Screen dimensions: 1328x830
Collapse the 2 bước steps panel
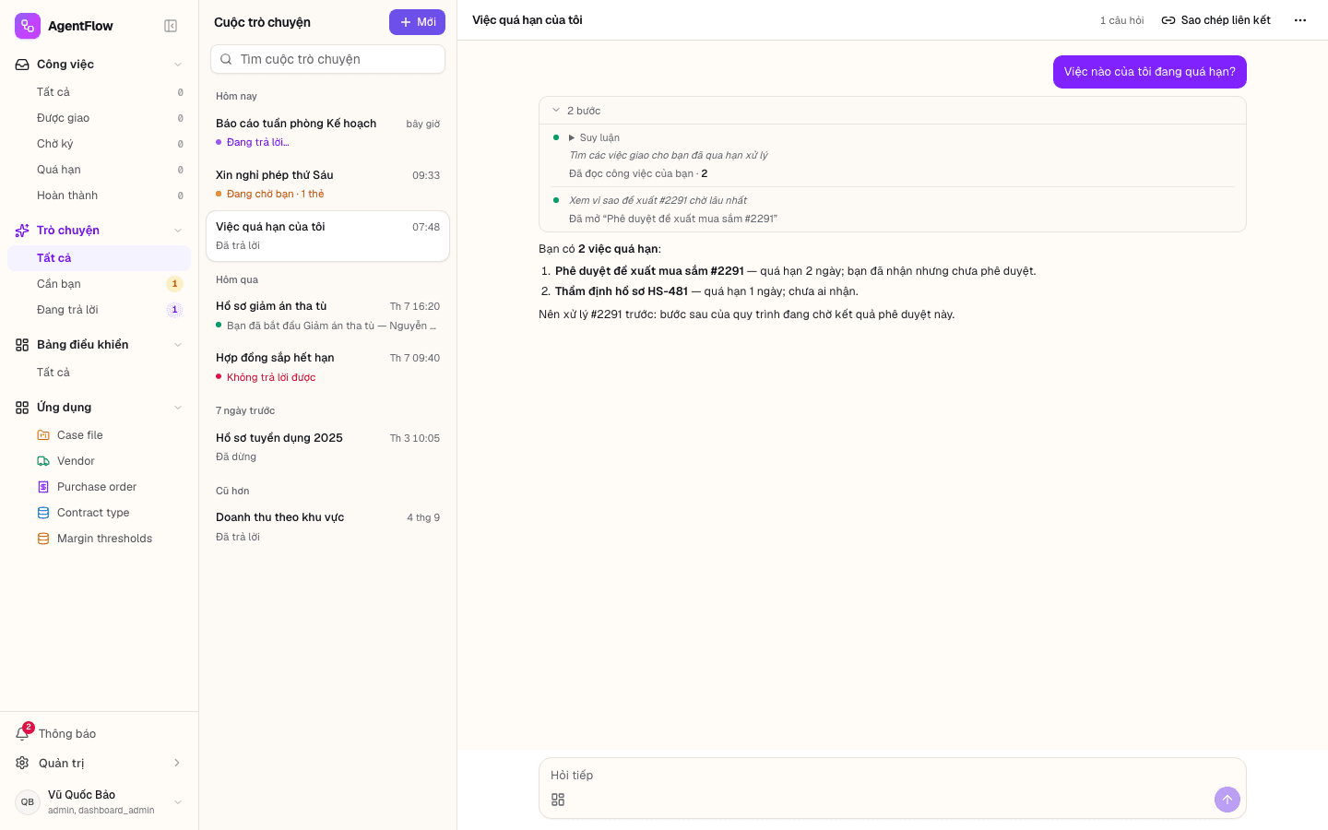[x=556, y=111]
